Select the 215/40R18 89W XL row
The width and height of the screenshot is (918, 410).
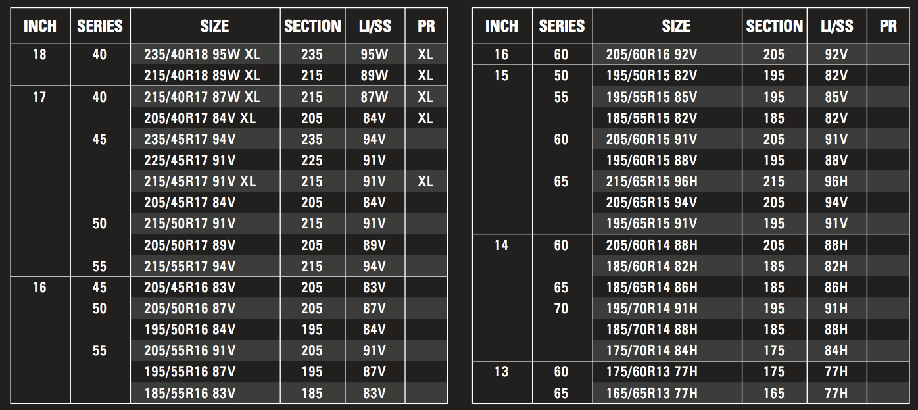229,76
